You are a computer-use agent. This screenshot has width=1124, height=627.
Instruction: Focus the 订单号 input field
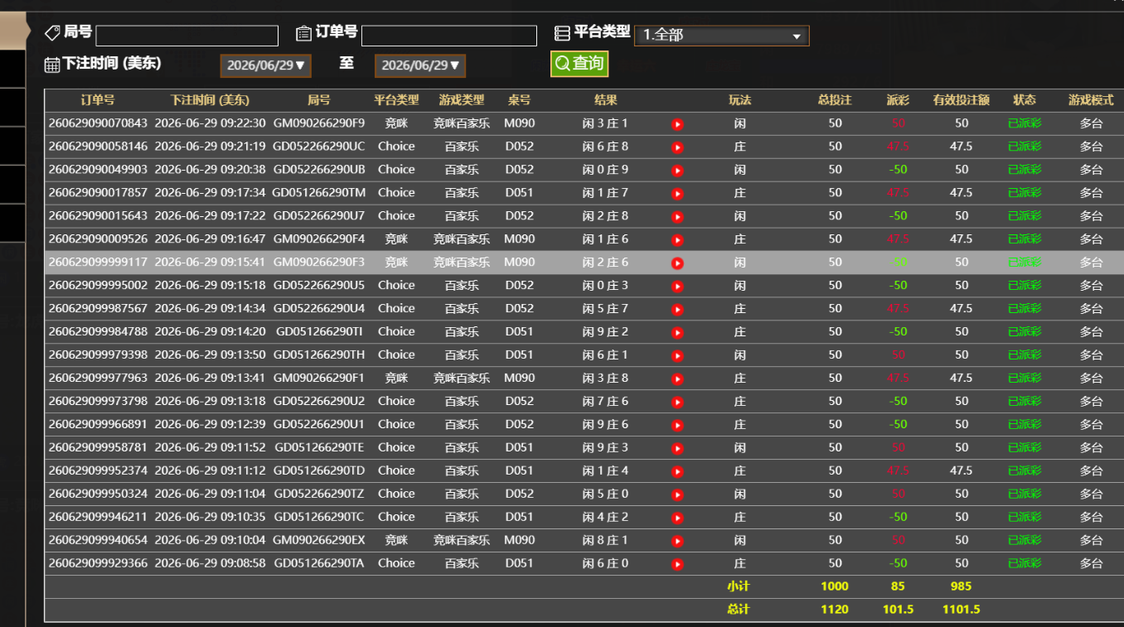(449, 36)
